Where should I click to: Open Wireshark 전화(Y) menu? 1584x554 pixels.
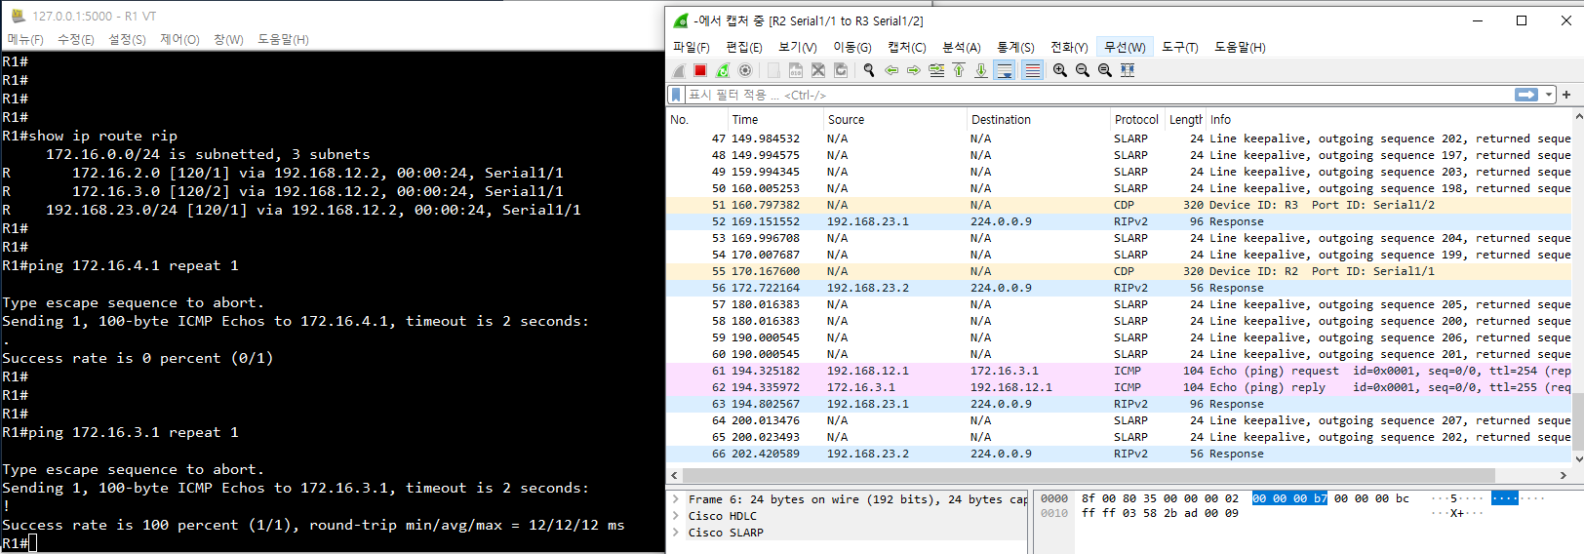(1069, 47)
